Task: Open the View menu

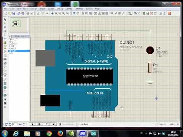Action: [x=12, y=9]
